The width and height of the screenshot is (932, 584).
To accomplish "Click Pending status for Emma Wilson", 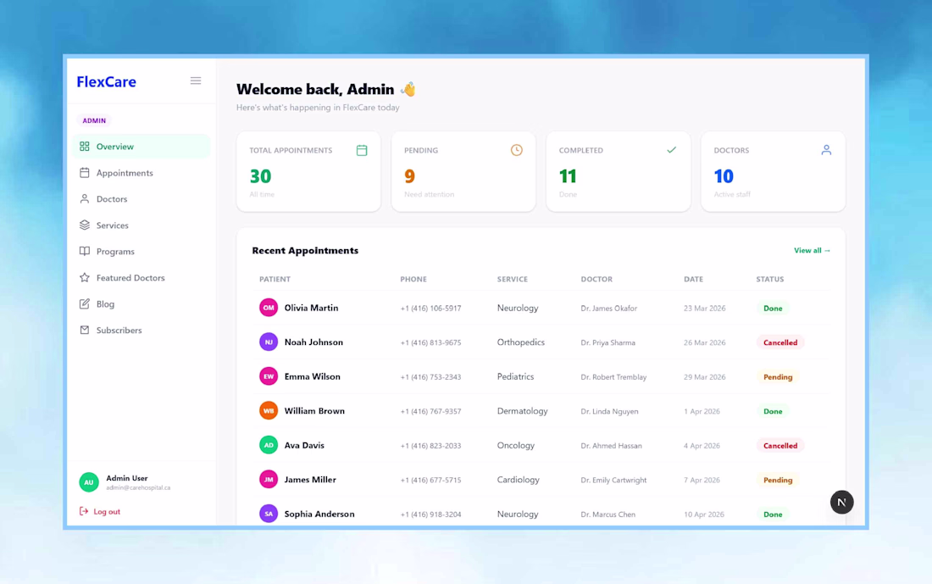I will pyautogui.click(x=778, y=377).
